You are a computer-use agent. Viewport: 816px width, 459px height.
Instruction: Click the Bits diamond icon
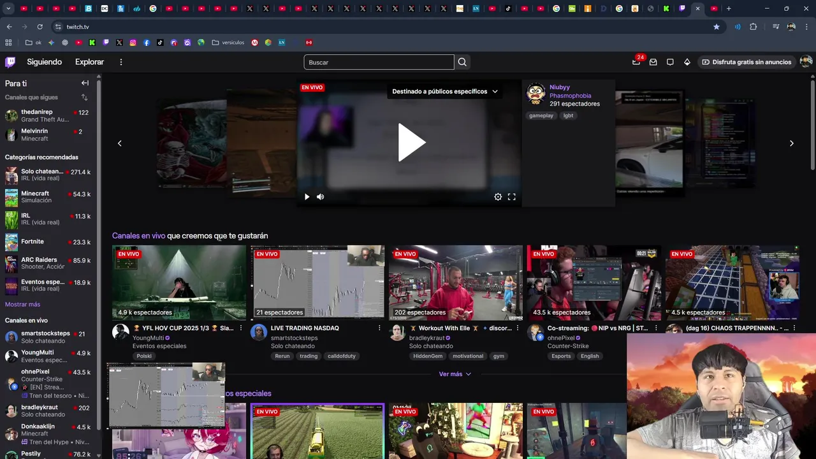pyautogui.click(x=687, y=62)
